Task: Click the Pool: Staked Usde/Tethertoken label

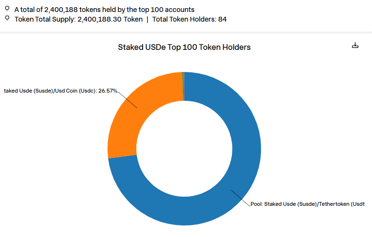Action: point(307,204)
